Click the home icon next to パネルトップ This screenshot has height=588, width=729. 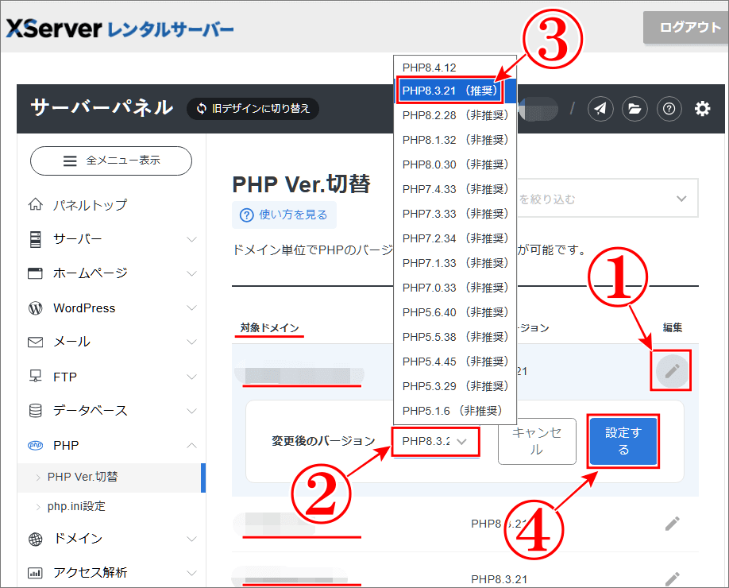[x=35, y=204]
